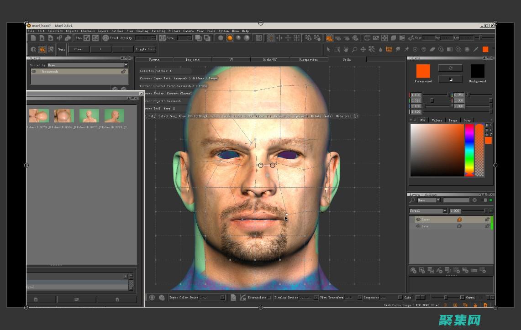Select the Zoom magnifier tool
Image resolution: width=521 pixels, height=330 pixels.
click(x=354, y=49)
